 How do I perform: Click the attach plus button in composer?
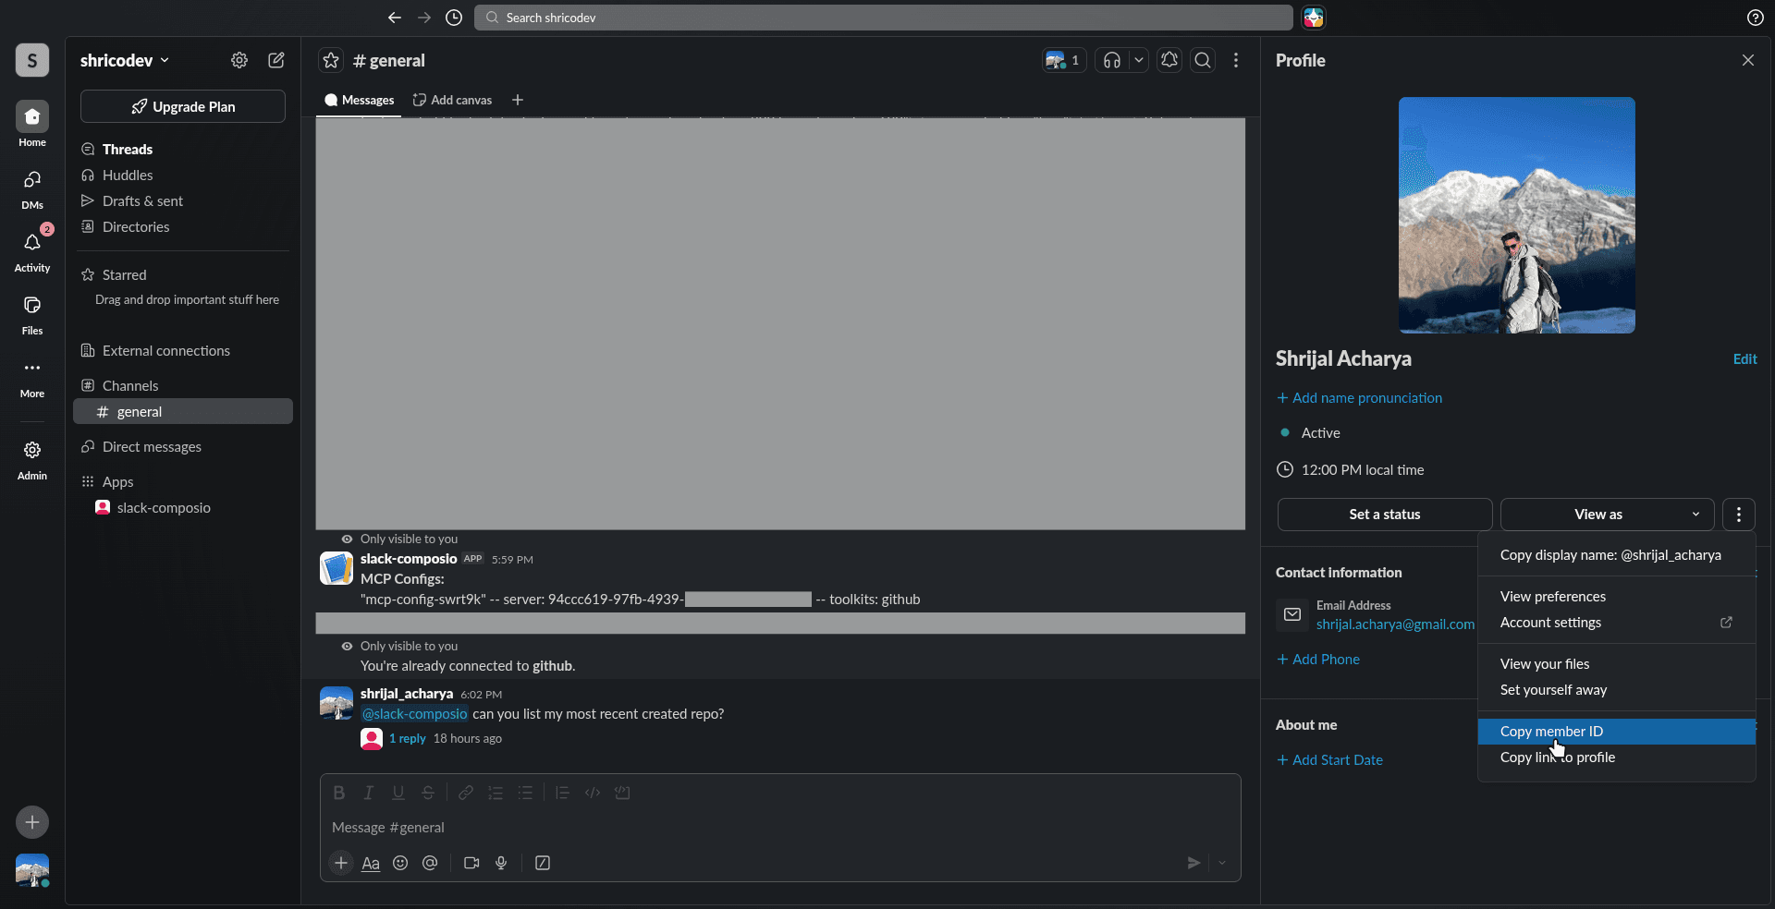click(341, 863)
